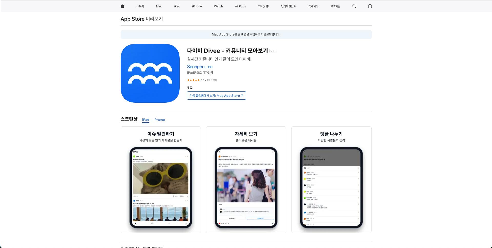Click the Mac App Store banner message
The image size is (492, 248).
tap(246, 34)
